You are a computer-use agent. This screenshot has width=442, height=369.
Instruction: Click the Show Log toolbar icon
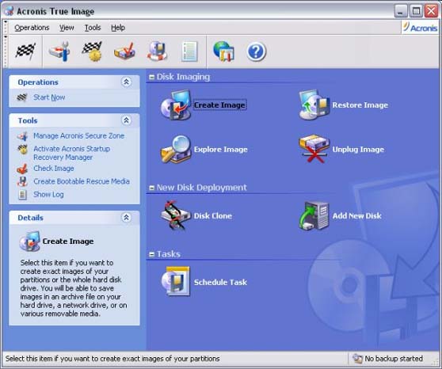[189, 51]
